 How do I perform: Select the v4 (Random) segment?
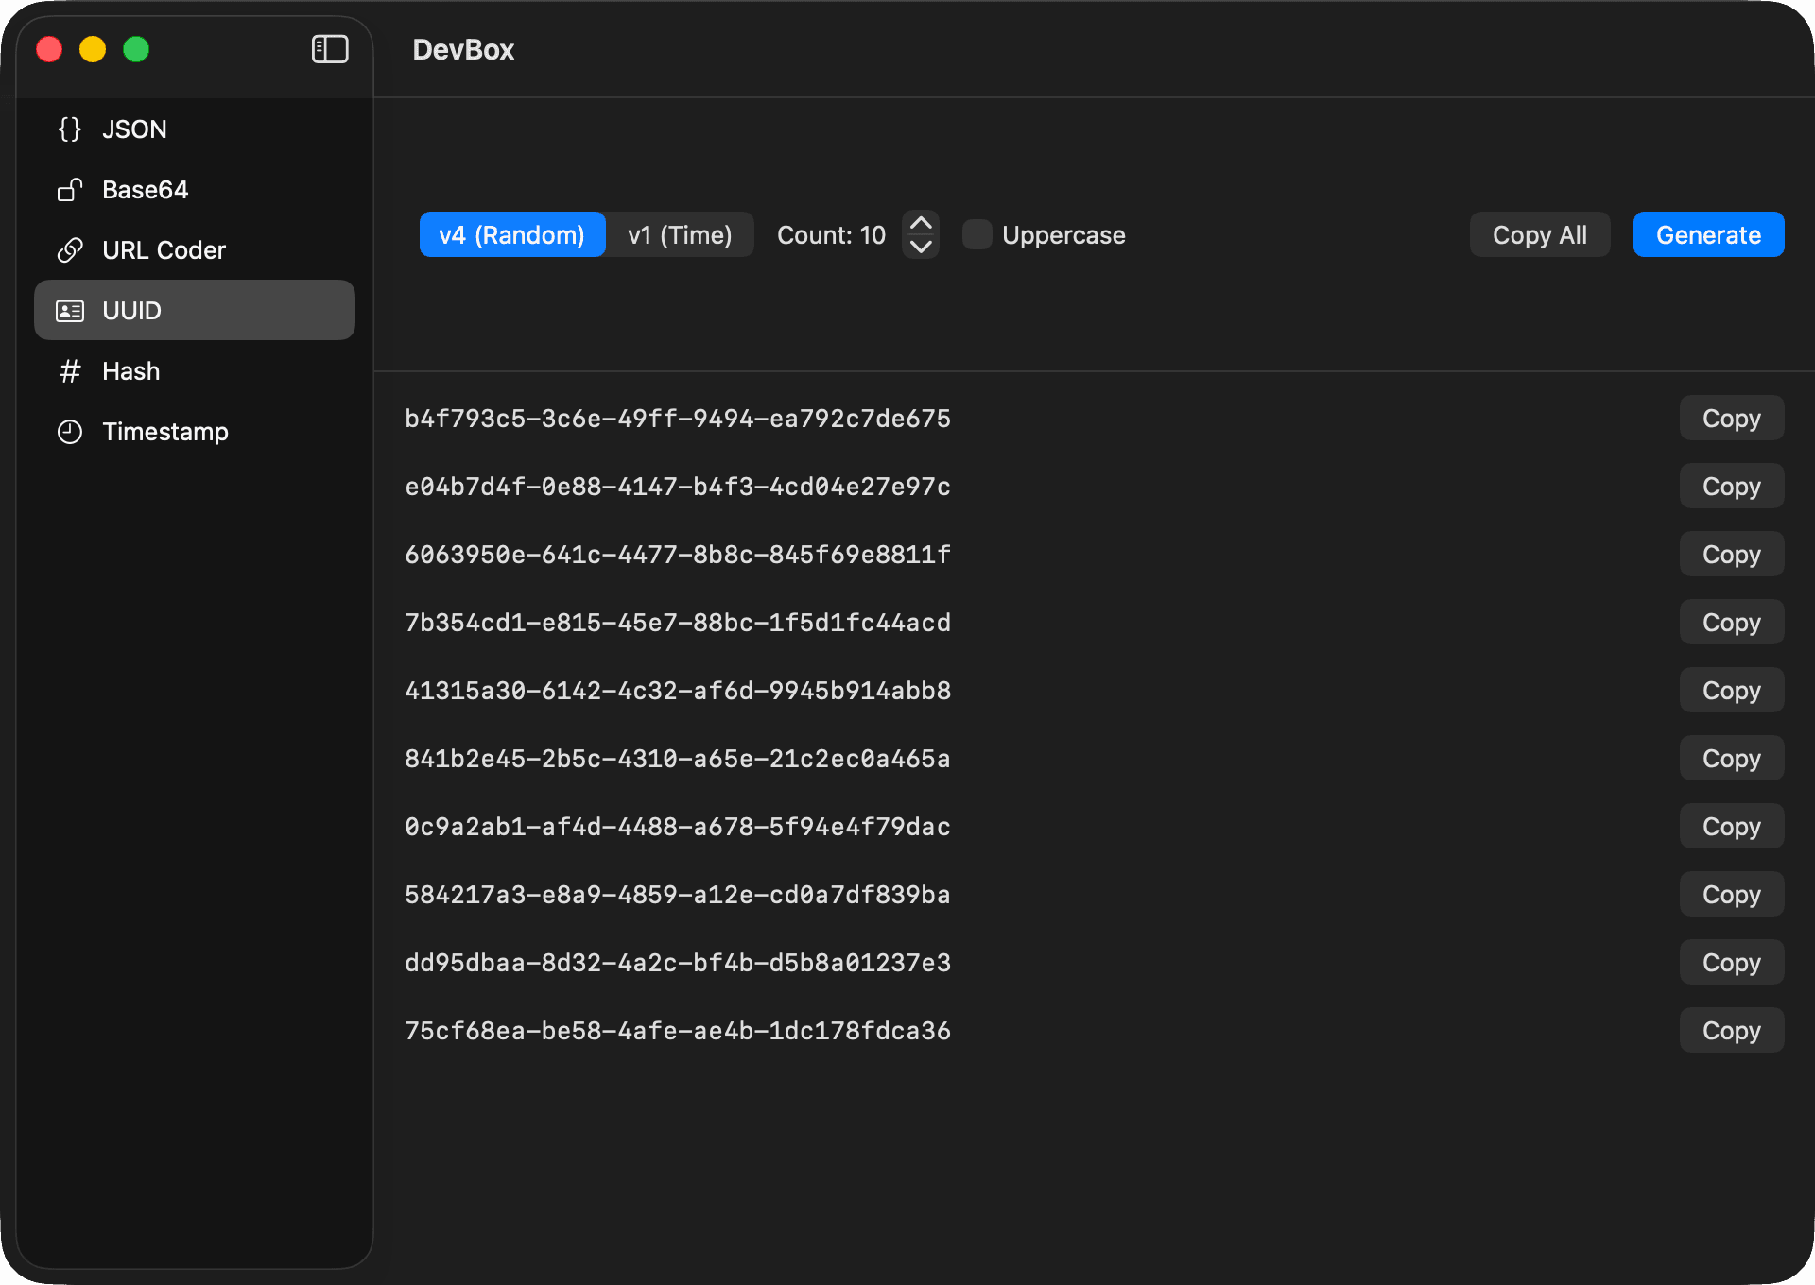click(x=512, y=234)
